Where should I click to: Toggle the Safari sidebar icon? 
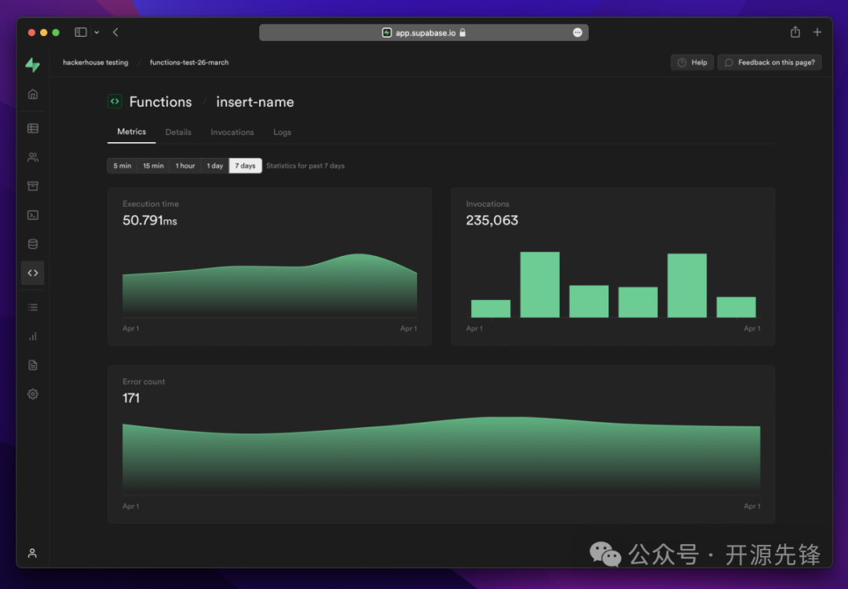click(81, 32)
